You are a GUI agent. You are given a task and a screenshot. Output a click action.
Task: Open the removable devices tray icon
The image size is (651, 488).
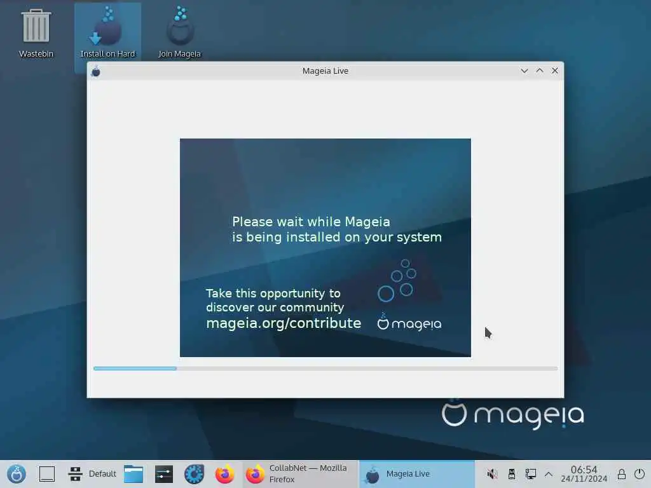coord(512,474)
